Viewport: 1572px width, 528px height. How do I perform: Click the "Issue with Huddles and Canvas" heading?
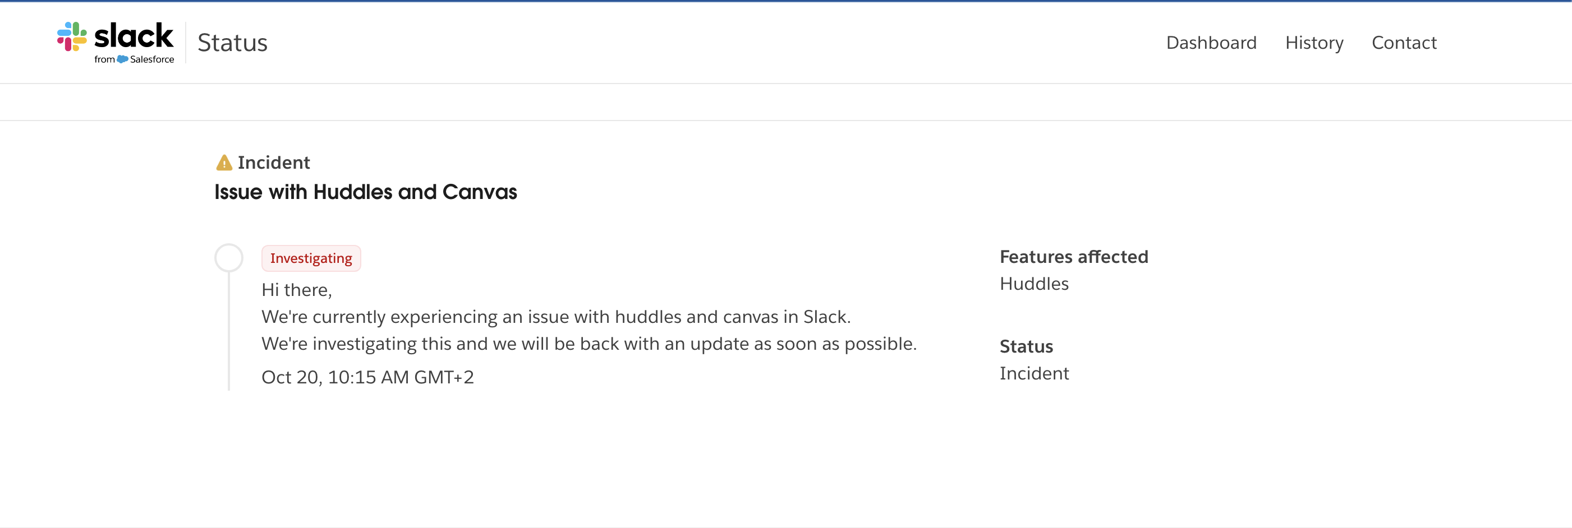click(366, 192)
